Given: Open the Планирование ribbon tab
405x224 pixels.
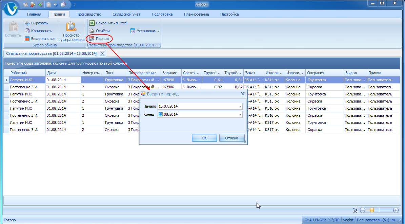Looking at the screenshot, I should coord(196,14).
